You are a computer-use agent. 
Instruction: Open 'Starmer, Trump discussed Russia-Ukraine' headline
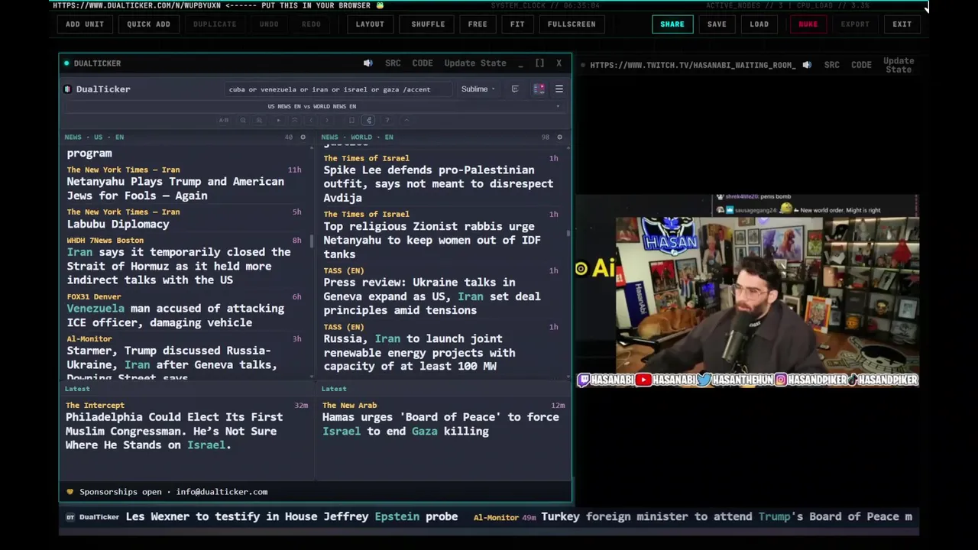pyautogui.click(x=172, y=364)
